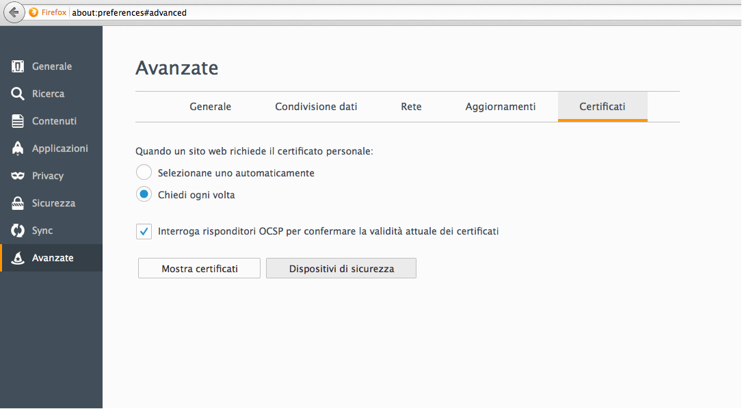Click the Firefox logo in address bar
This screenshot has height=409, width=742.
click(x=34, y=12)
